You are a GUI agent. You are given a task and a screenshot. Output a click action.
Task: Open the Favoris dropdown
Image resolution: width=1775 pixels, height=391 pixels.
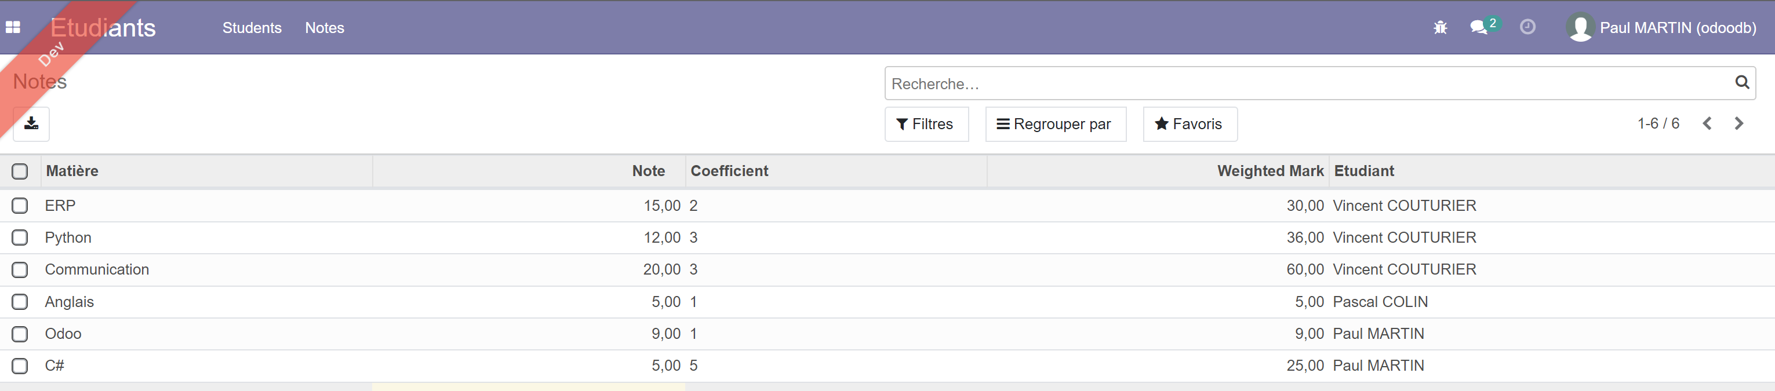[1190, 125]
